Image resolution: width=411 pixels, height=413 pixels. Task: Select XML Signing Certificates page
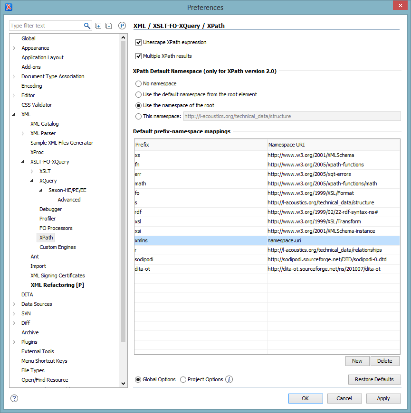click(x=57, y=275)
